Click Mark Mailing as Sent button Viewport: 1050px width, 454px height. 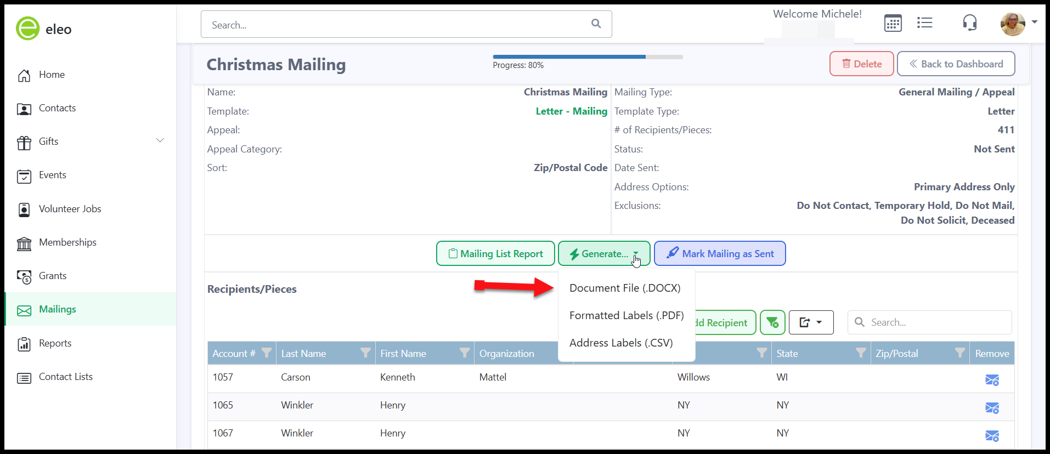tap(720, 253)
